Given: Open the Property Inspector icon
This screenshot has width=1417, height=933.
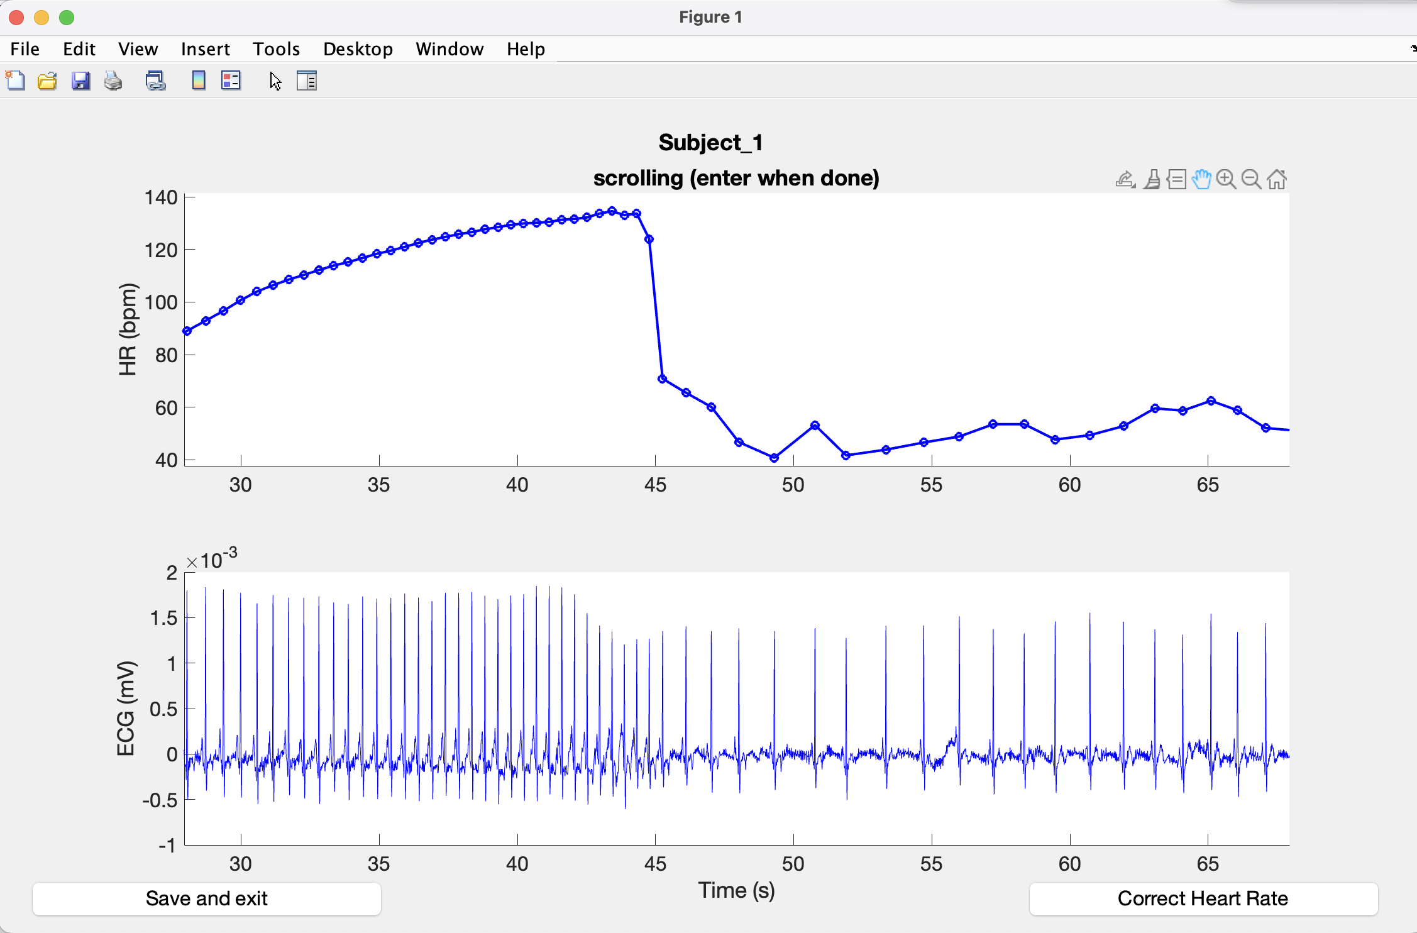Looking at the screenshot, I should 307,81.
